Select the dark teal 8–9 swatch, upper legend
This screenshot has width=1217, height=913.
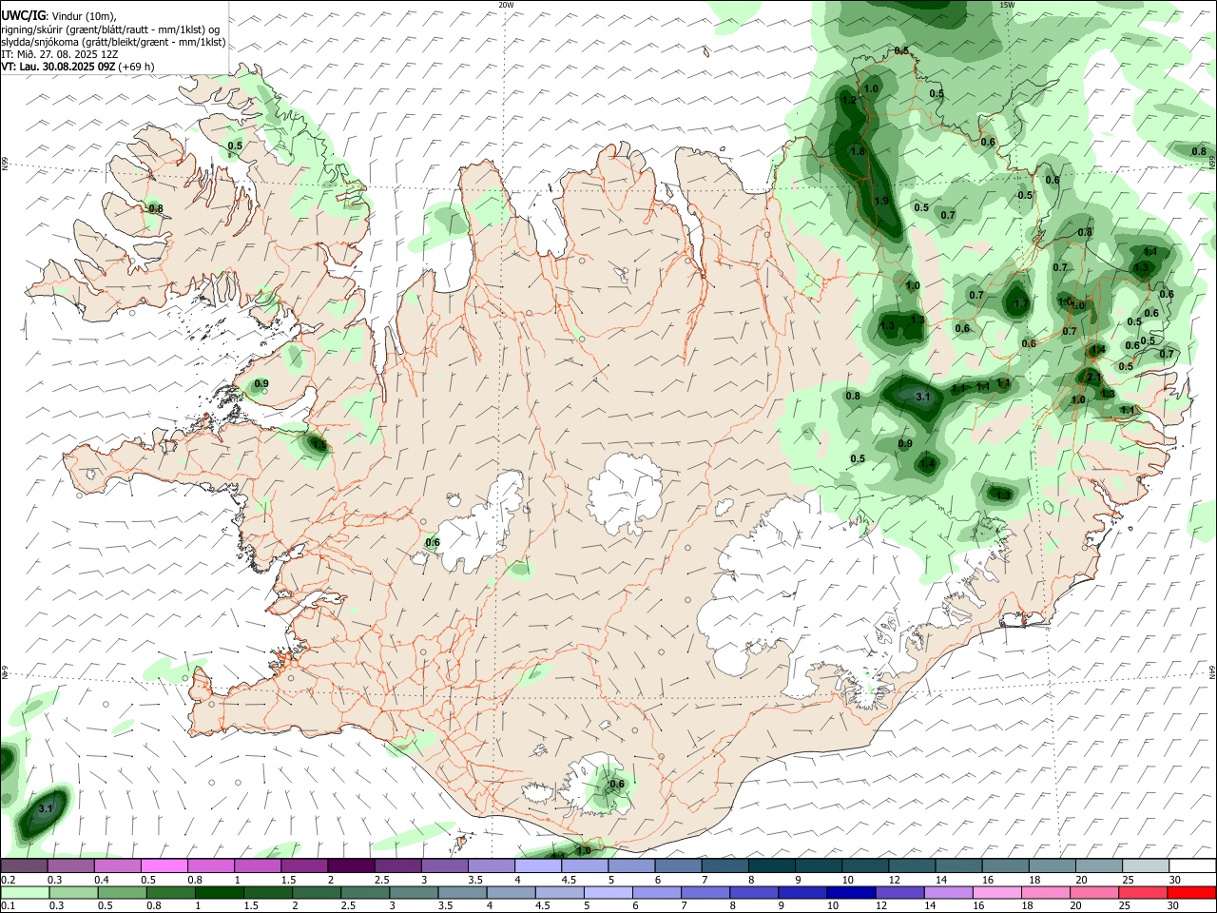tap(771, 865)
